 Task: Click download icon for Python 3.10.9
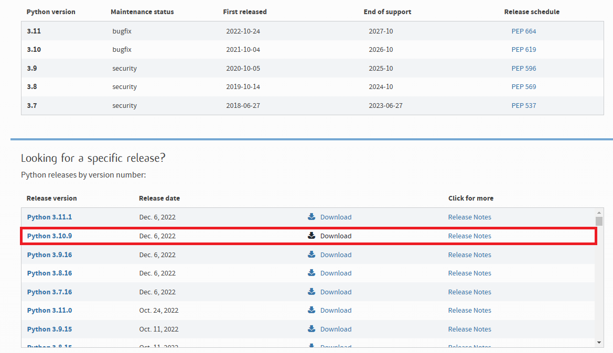[311, 236]
